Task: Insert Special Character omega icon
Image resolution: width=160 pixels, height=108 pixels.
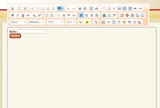Action: [129, 22]
